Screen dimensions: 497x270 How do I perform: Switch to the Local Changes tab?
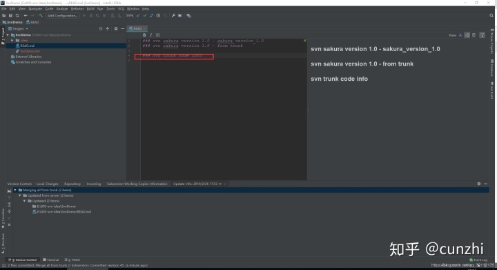click(47, 184)
